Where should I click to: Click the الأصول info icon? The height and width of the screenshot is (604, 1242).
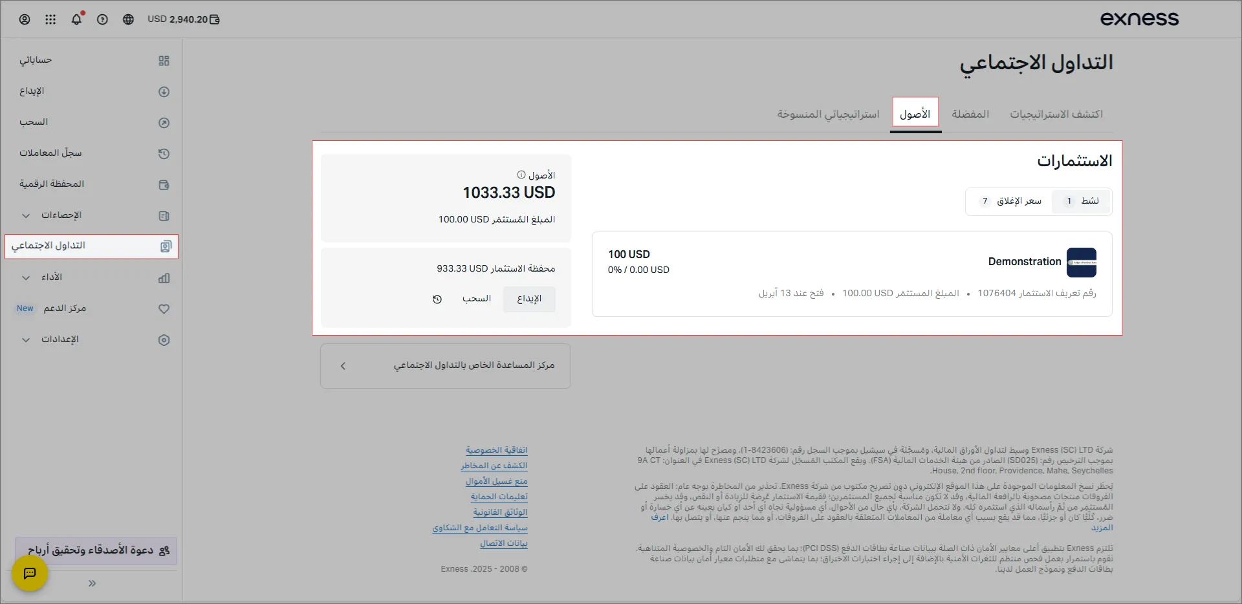coord(521,175)
